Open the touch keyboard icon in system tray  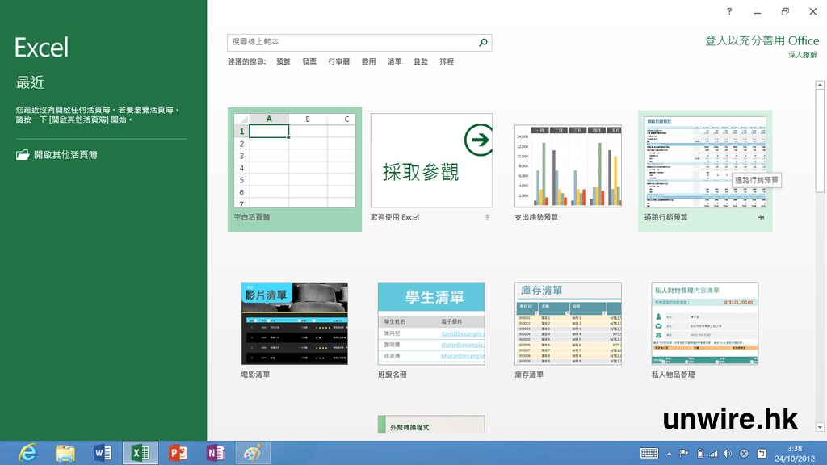[649, 453]
